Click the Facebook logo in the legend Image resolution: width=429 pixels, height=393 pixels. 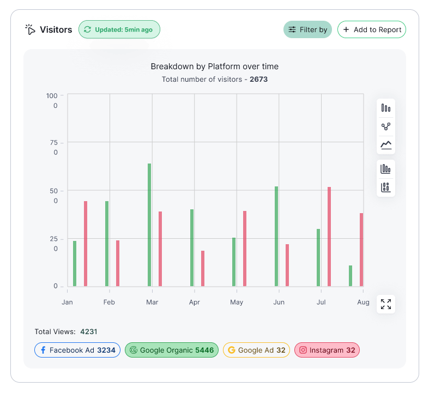43,350
